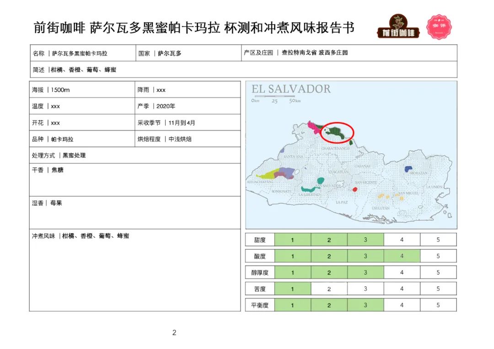
Task: Select rating 4 in the 平衡度 row
Action: point(402,305)
